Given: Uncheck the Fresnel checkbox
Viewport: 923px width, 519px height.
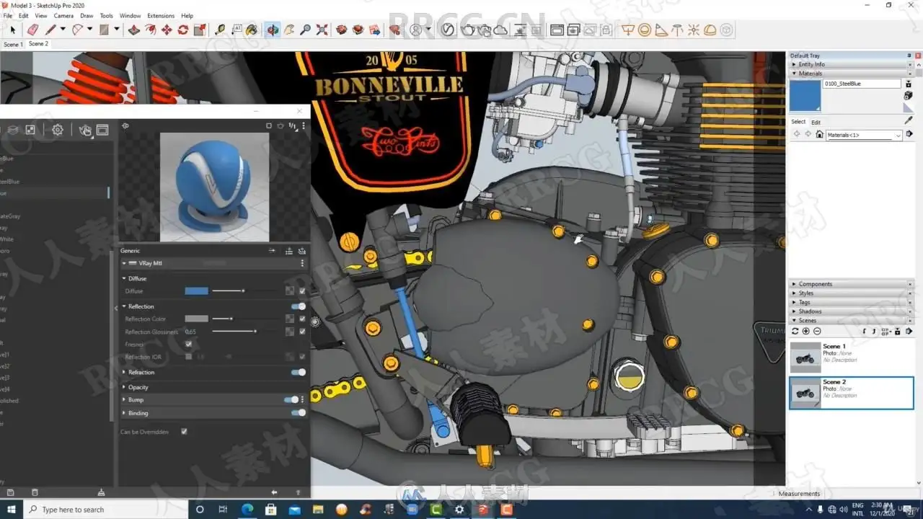Looking at the screenshot, I should coord(189,345).
